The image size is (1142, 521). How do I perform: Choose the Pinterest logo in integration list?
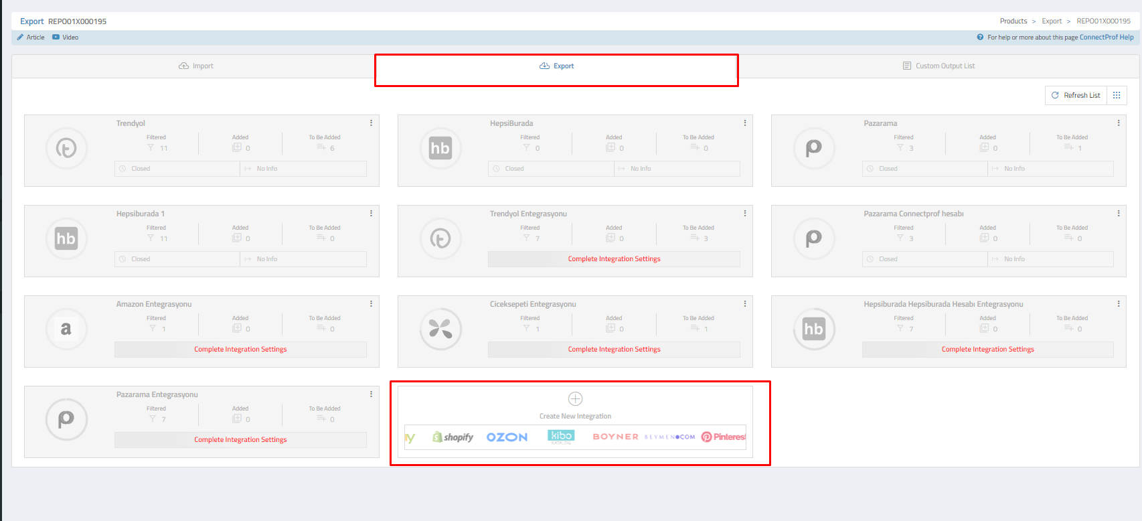coord(723,437)
